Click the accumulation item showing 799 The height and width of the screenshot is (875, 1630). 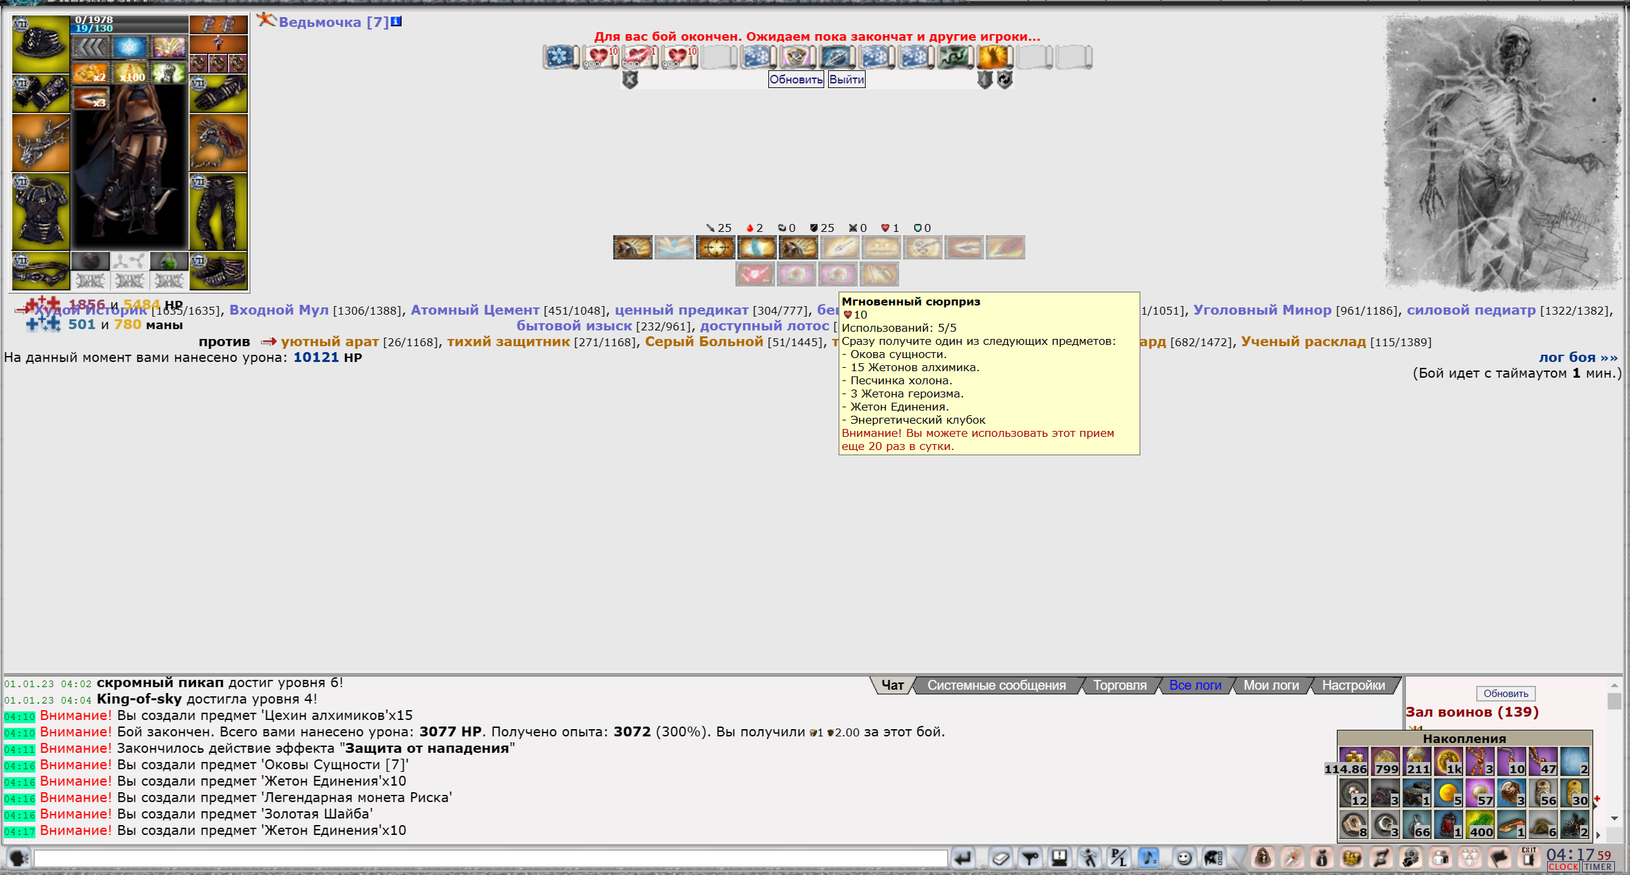(x=1385, y=761)
